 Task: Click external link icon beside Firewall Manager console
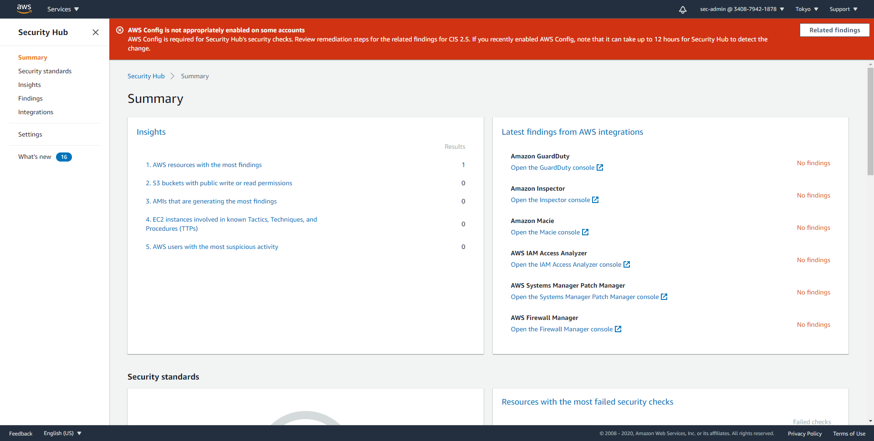(x=618, y=329)
